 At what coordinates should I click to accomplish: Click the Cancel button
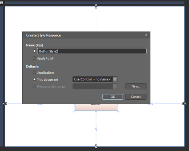(136, 97)
